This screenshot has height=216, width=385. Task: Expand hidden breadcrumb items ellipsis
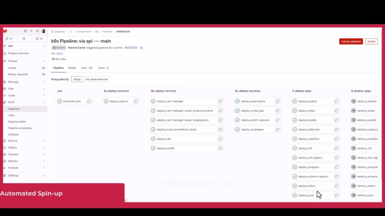tap(71, 31)
